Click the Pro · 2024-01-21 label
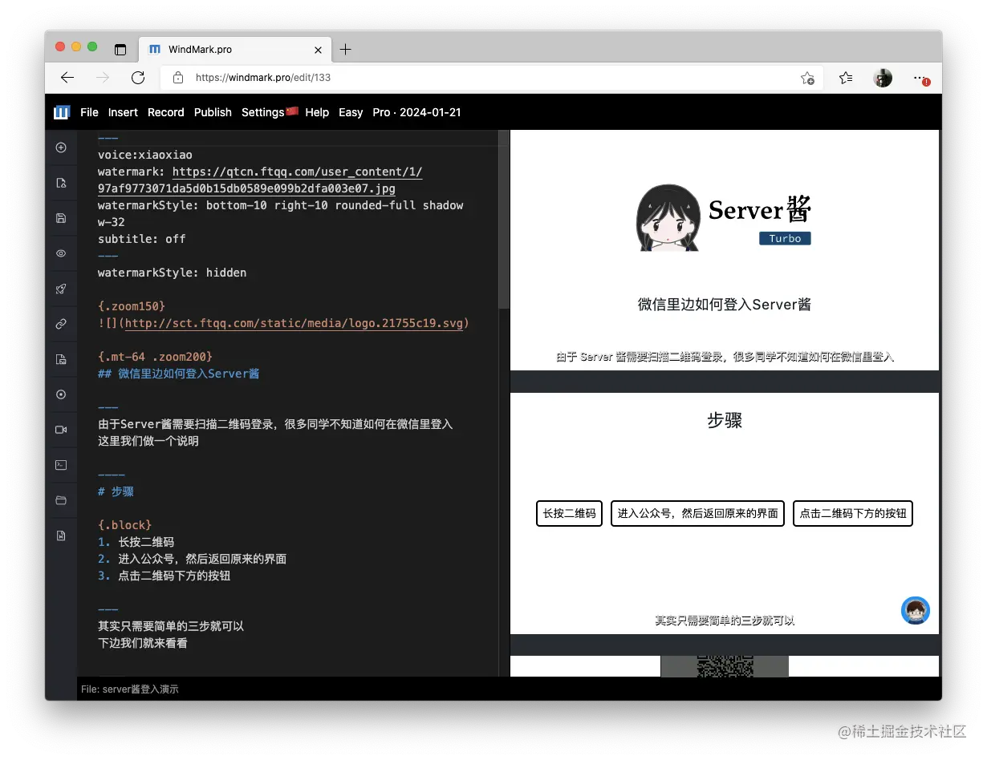Viewport: 987px width, 760px height. point(416,112)
